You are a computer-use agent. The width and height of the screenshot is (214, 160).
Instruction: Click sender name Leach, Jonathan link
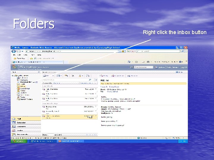pos(110,87)
